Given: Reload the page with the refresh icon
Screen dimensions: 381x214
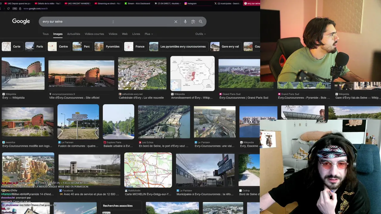Looking at the screenshot, I should pos(8,9).
